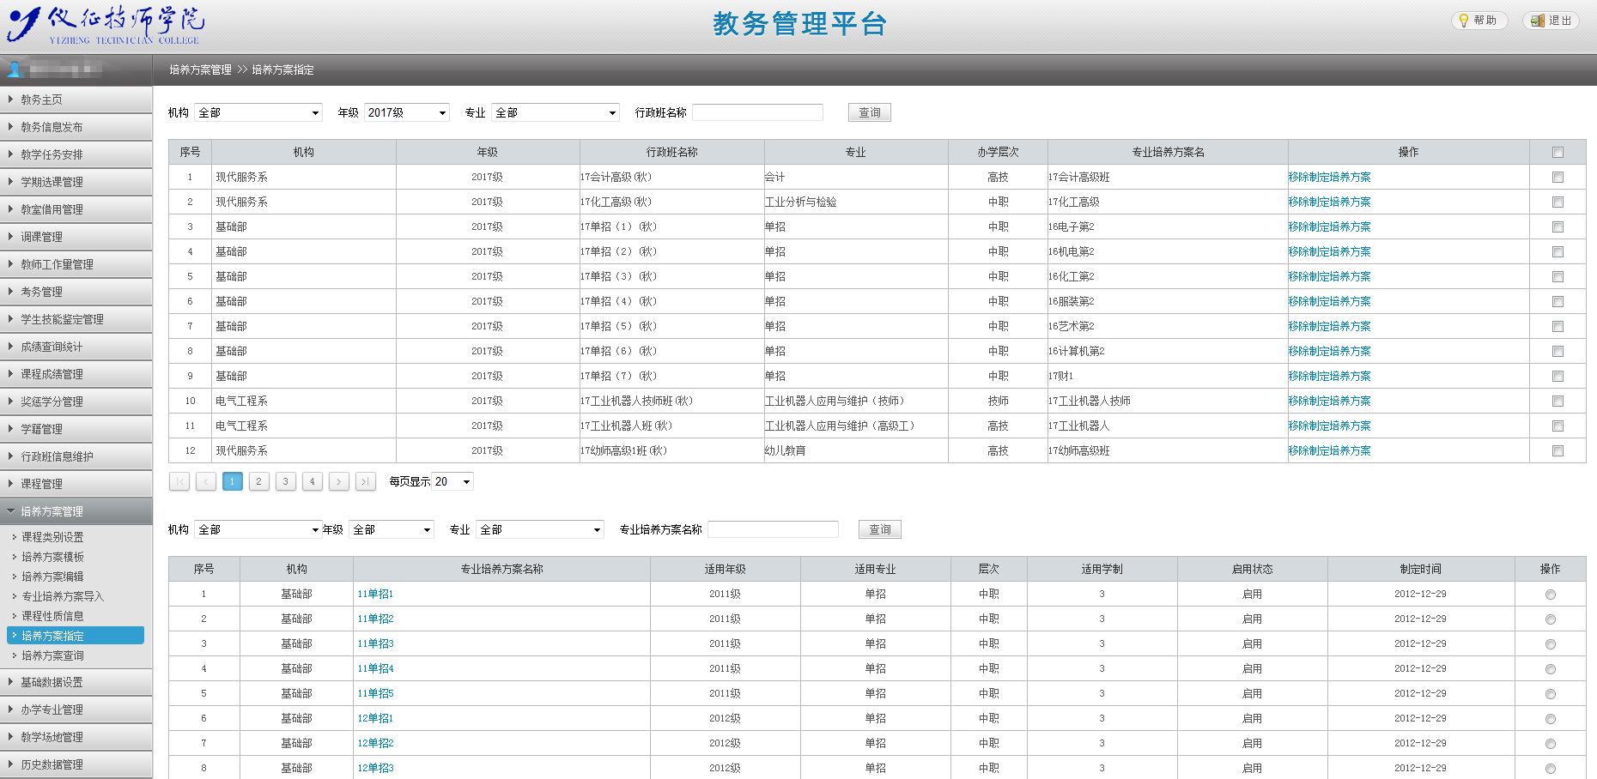Select radio button for 12单招1 plan
Image resolution: width=1597 pixels, height=779 pixels.
(1551, 719)
